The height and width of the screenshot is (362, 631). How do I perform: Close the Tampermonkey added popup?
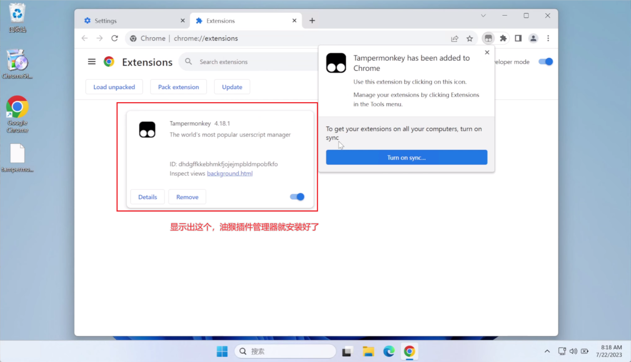point(487,52)
